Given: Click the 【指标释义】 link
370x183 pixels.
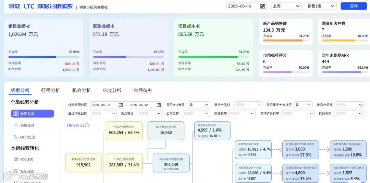Looking at the screenshot, I should [x=76, y=125].
